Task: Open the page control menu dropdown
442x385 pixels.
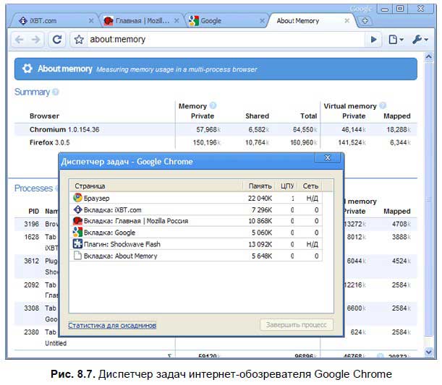Action: click(396, 40)
